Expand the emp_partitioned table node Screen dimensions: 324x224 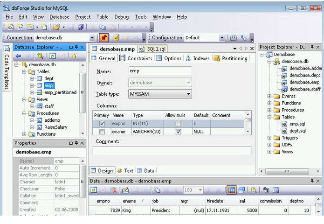[x=32, y=92]
